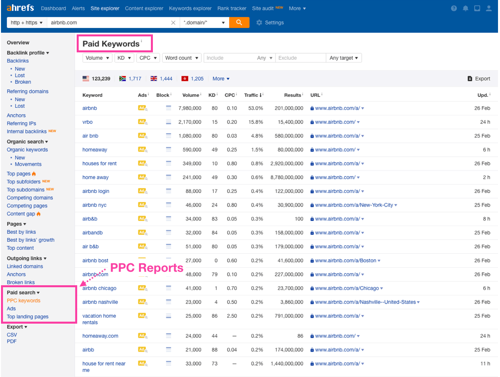Open Backlinks report in sidebar
500x377 pixels.
[x=18, y=61]
